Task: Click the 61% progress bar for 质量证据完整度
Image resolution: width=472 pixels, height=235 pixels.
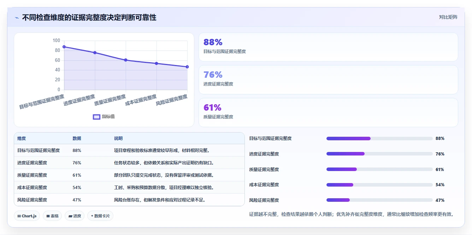Action: pyautogui.click(x=379, y=169)
